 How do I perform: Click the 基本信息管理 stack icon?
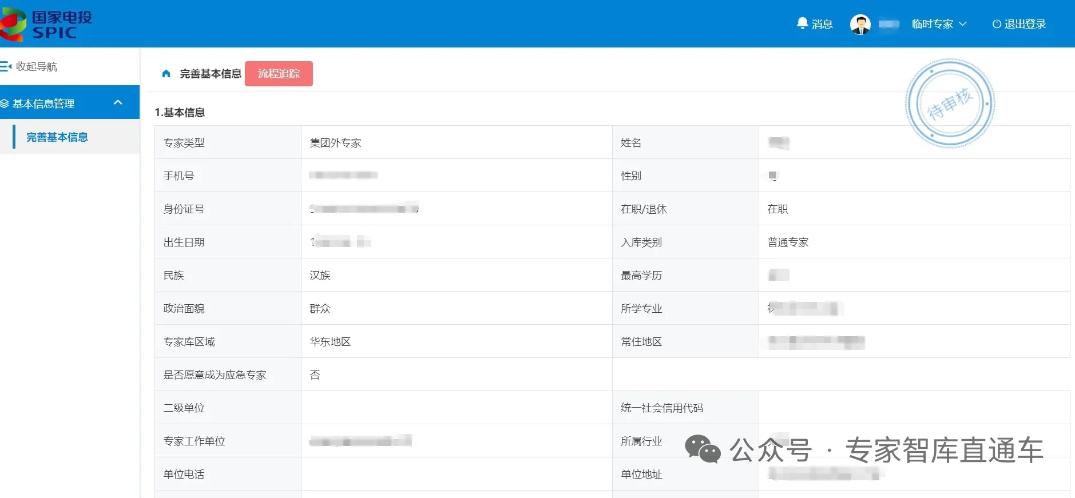[x=5, y=103]
